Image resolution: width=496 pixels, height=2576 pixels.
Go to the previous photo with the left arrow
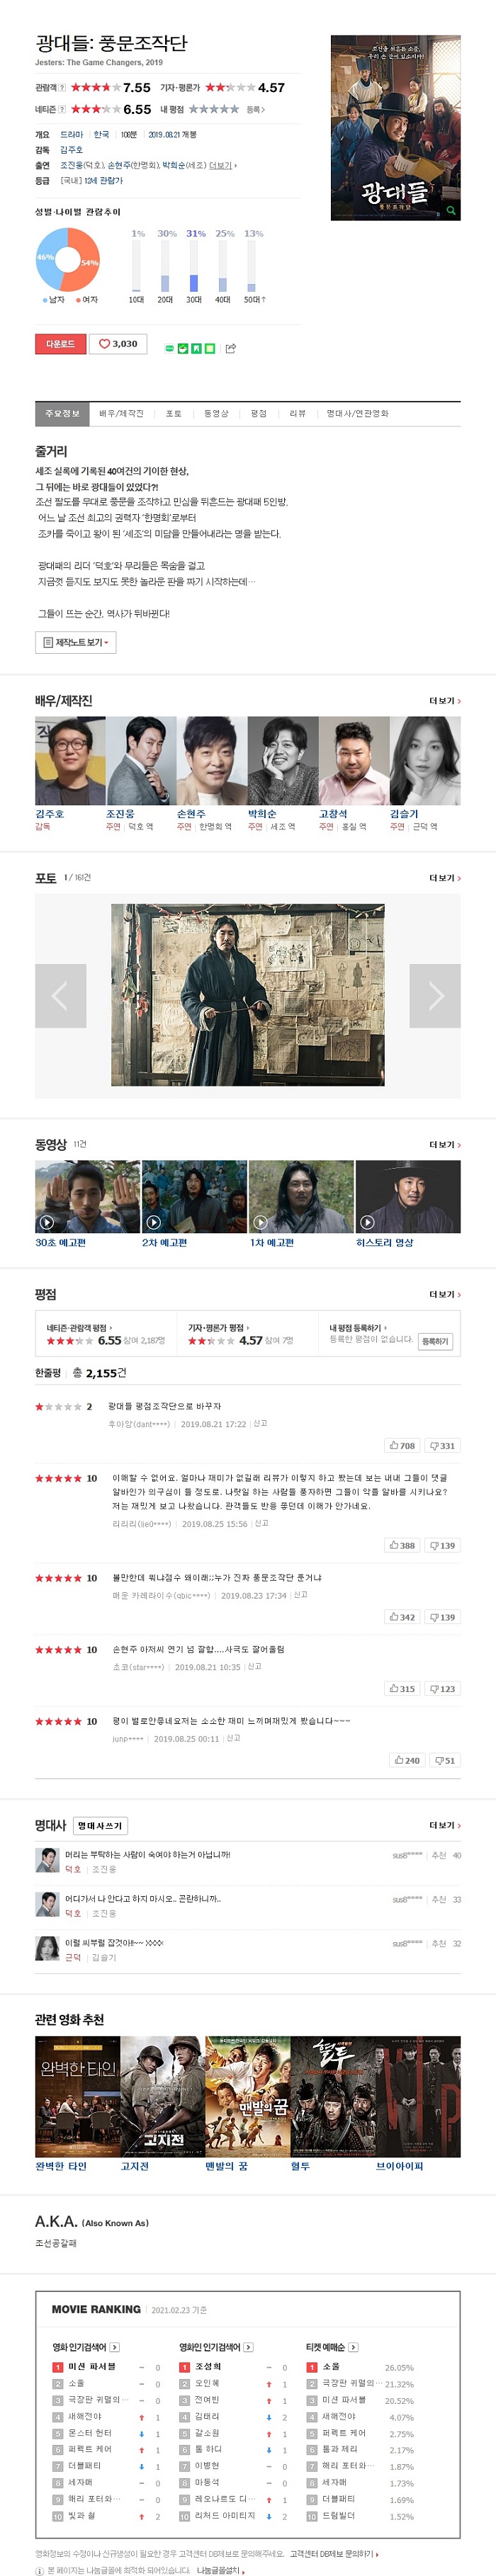60,996
